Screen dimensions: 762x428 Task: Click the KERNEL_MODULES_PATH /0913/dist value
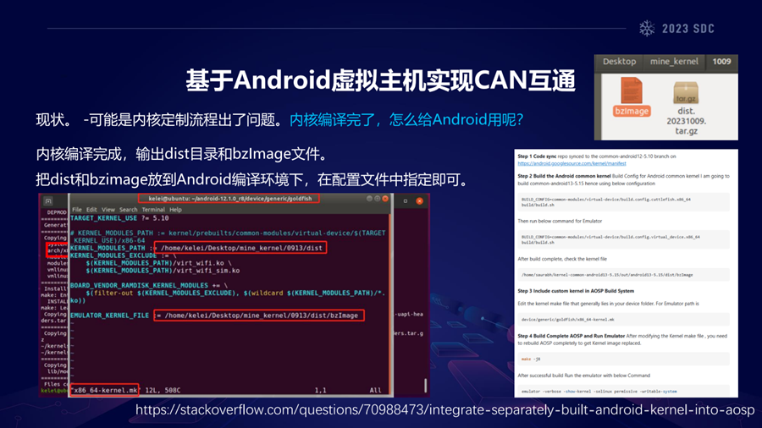(241, 248)
